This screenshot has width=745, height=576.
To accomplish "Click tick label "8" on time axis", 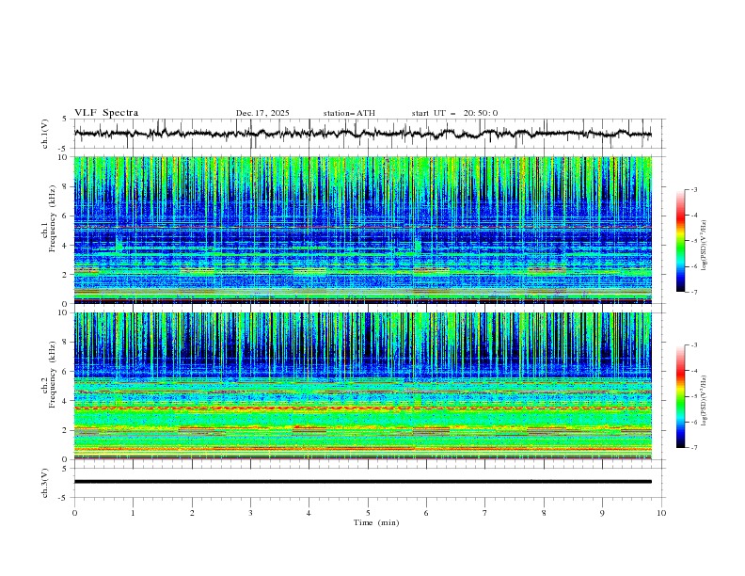I will tap(544, 513).
